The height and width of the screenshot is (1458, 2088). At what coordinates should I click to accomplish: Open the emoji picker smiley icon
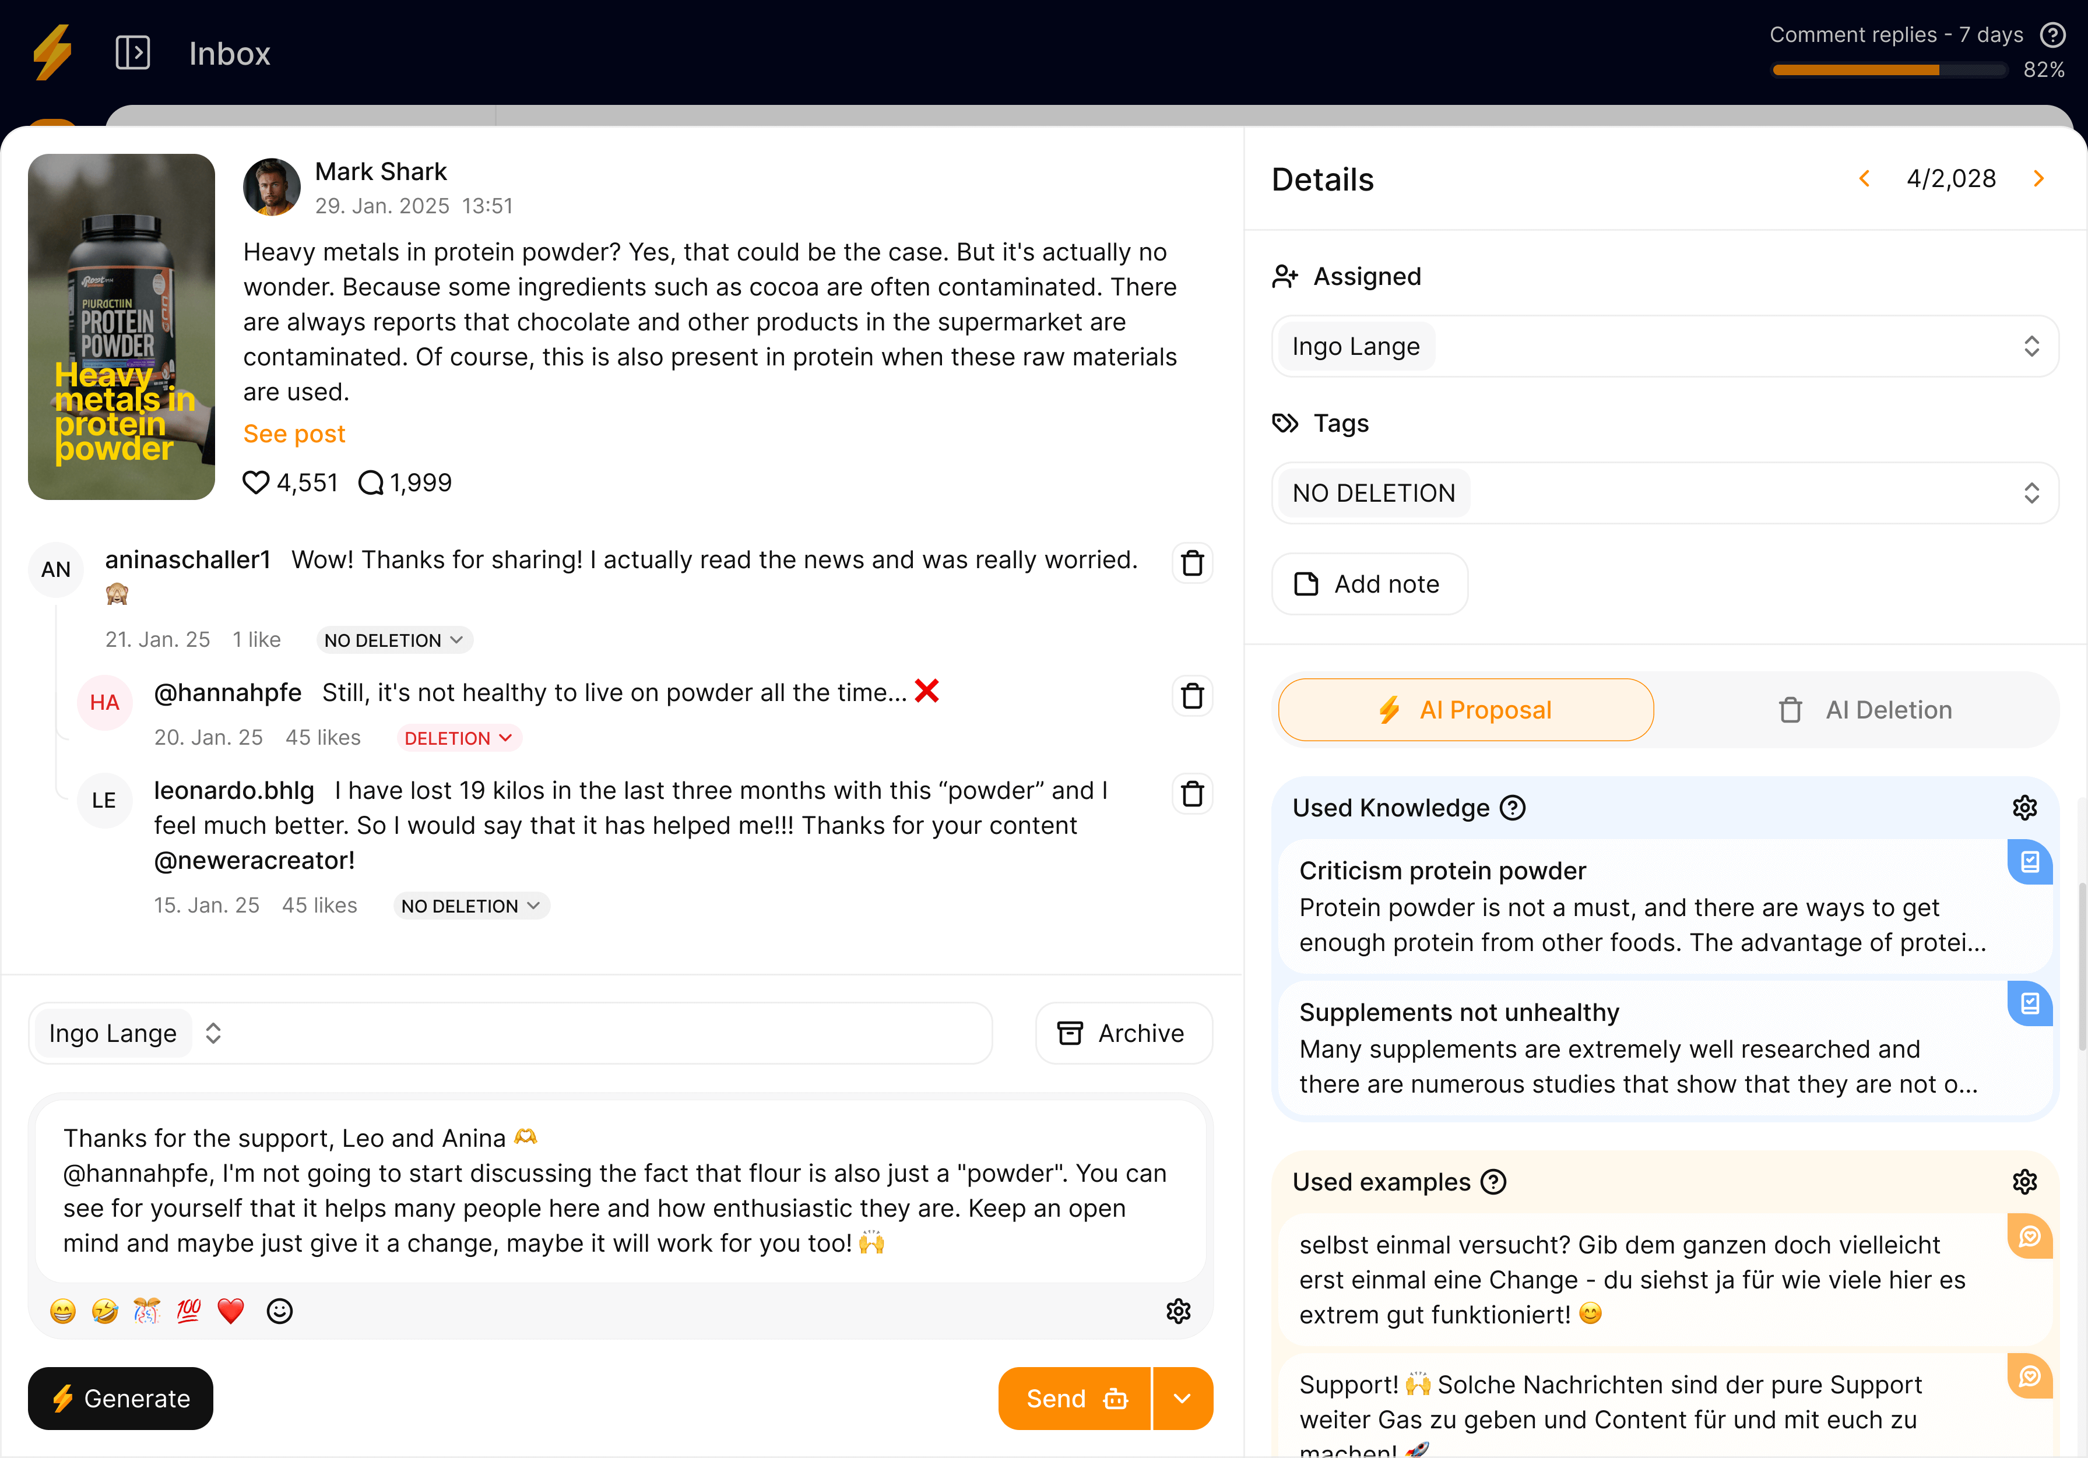(x=279, y=1311)
